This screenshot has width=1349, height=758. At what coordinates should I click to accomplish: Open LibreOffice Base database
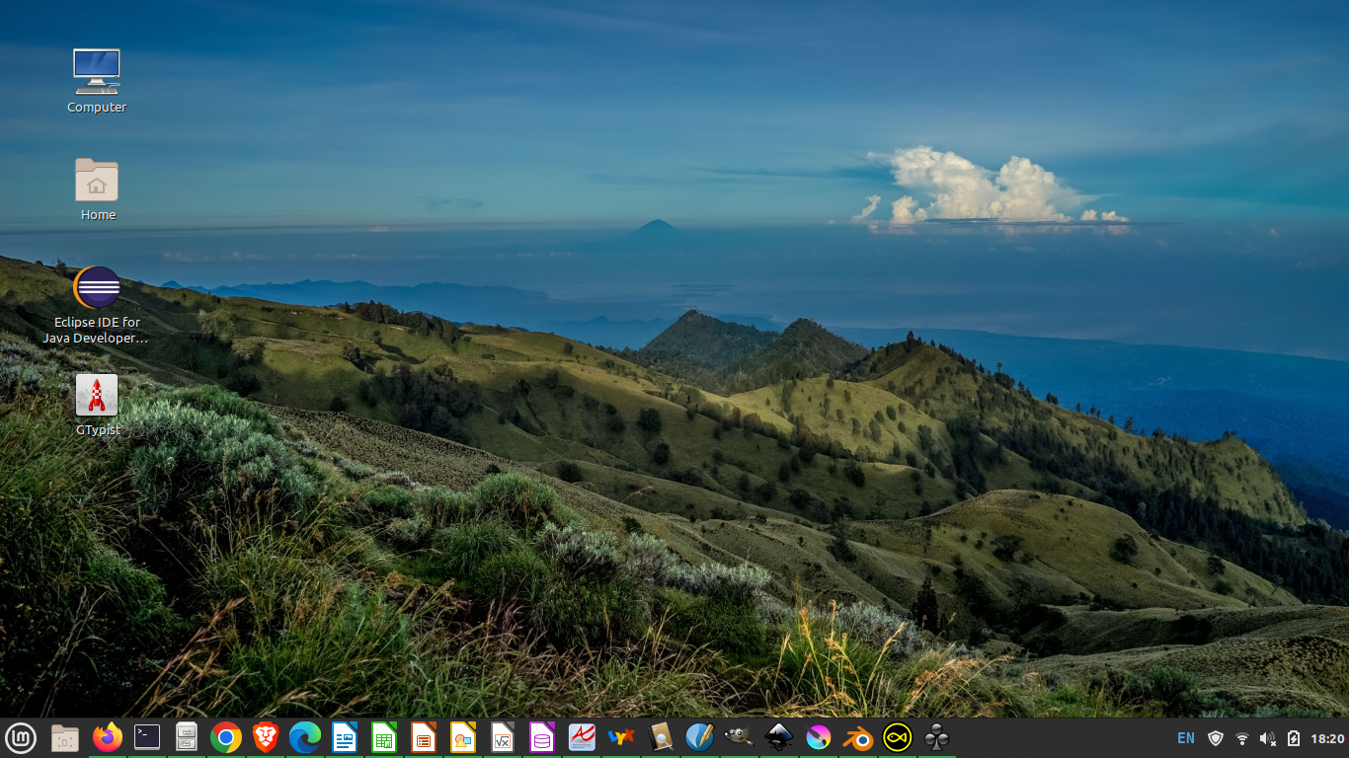pyautogui.click(x=541, y=737)
